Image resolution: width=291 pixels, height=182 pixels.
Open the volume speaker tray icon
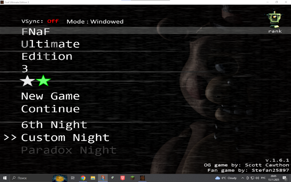pos(257,178)
